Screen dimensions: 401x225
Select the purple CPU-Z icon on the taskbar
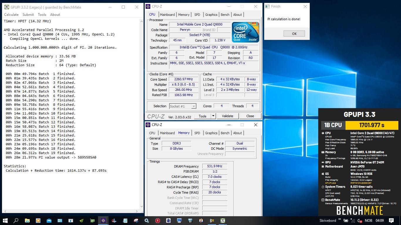(x=103, y=221)
